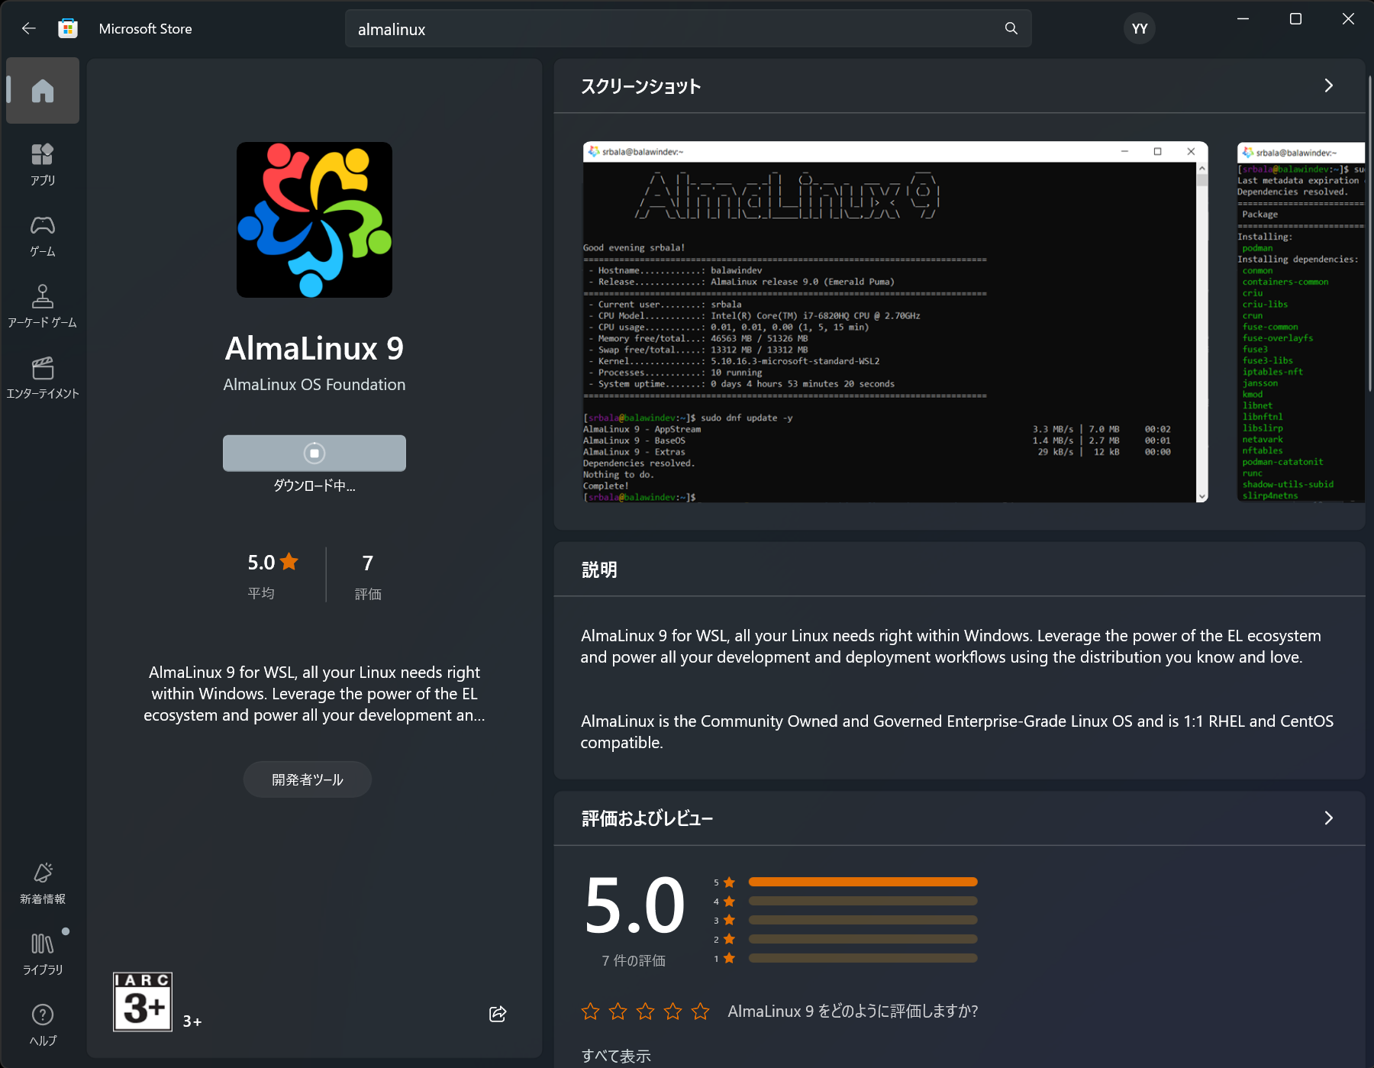
Task: Click the search box containing almalinux
Action: point(688,29)
